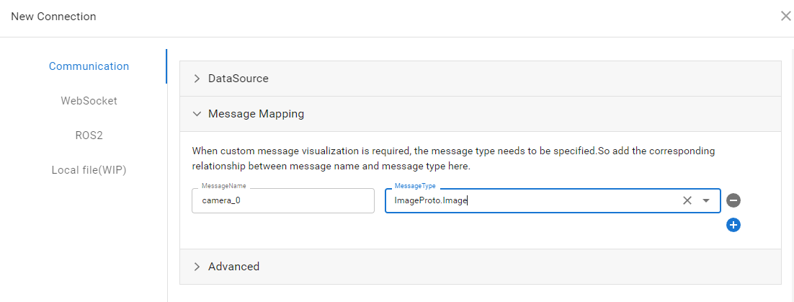Select the Communication tab

click(x=89, y=66)
